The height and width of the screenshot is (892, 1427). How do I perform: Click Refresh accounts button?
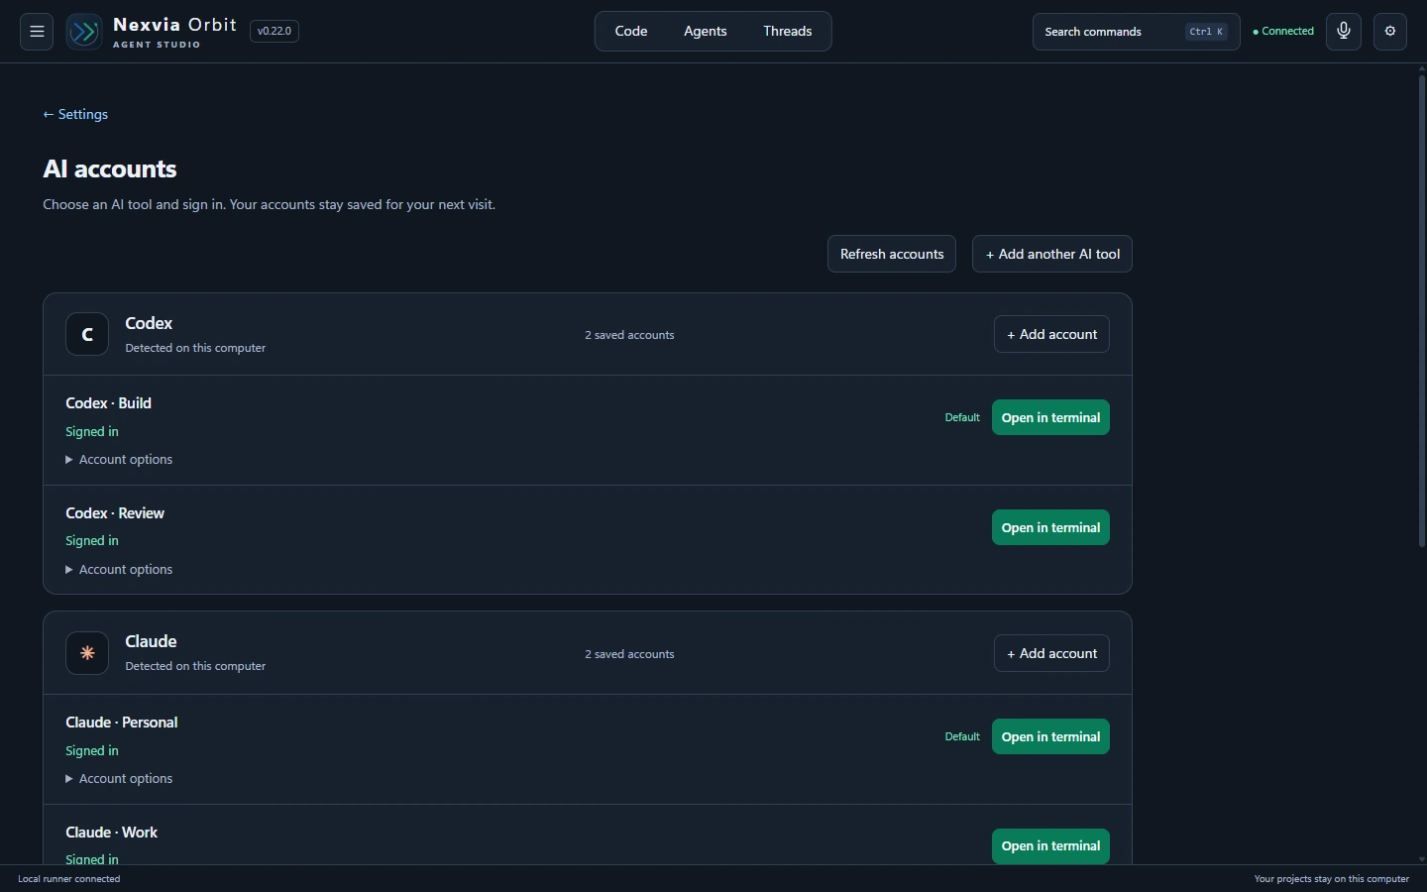click(892, 254)
